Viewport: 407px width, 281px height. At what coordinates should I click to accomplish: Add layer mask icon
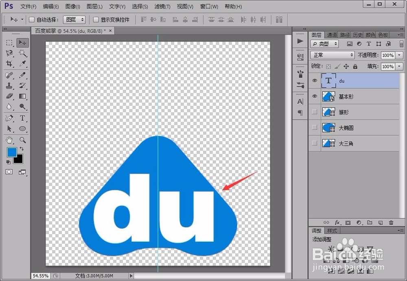(x=348, y=222)
